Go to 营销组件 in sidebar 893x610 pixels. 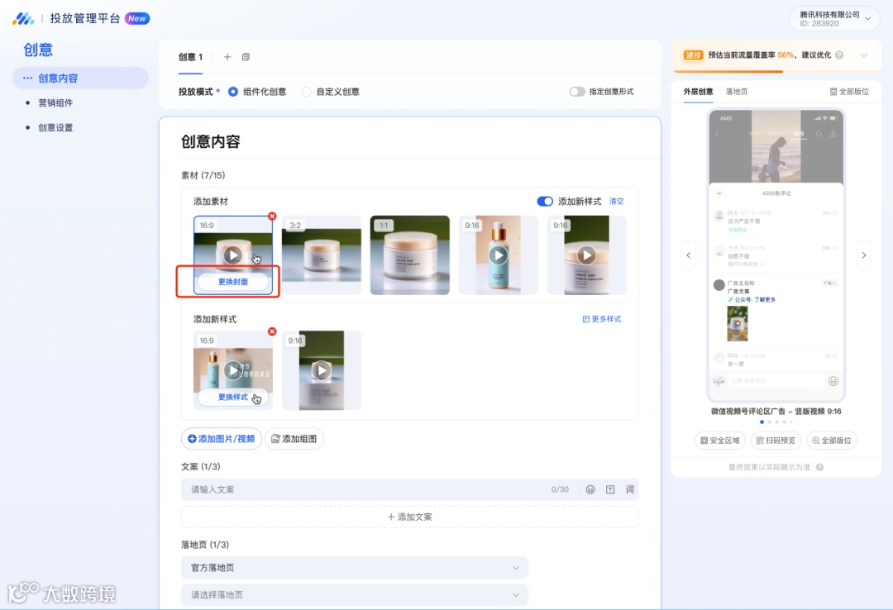[x=55, y=102]
